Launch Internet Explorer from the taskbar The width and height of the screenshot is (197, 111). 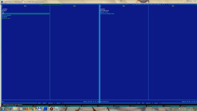pos(10,109)
